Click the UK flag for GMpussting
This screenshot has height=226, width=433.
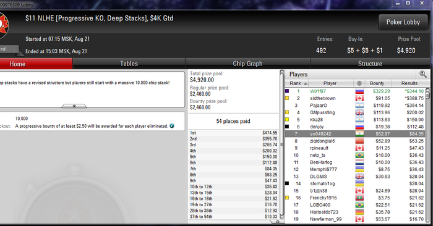(359, 112)
